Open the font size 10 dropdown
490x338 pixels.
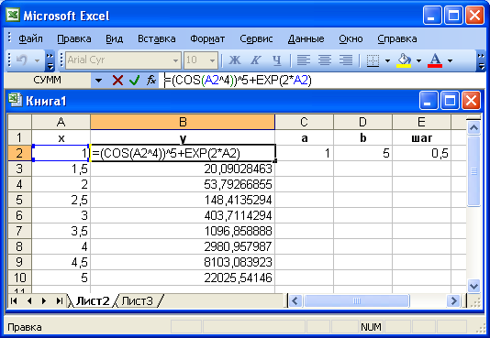[x=212, y=60]
